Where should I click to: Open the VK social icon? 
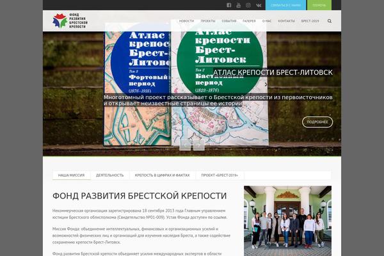(259, 5)
